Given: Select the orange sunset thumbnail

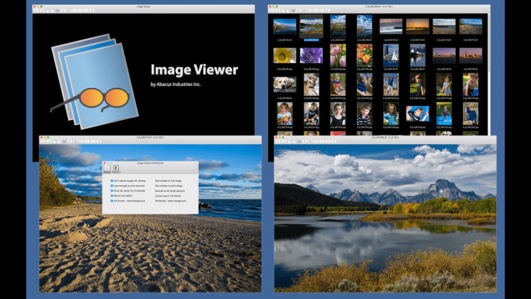Looking at the screenshot, I should click(417, 26).
